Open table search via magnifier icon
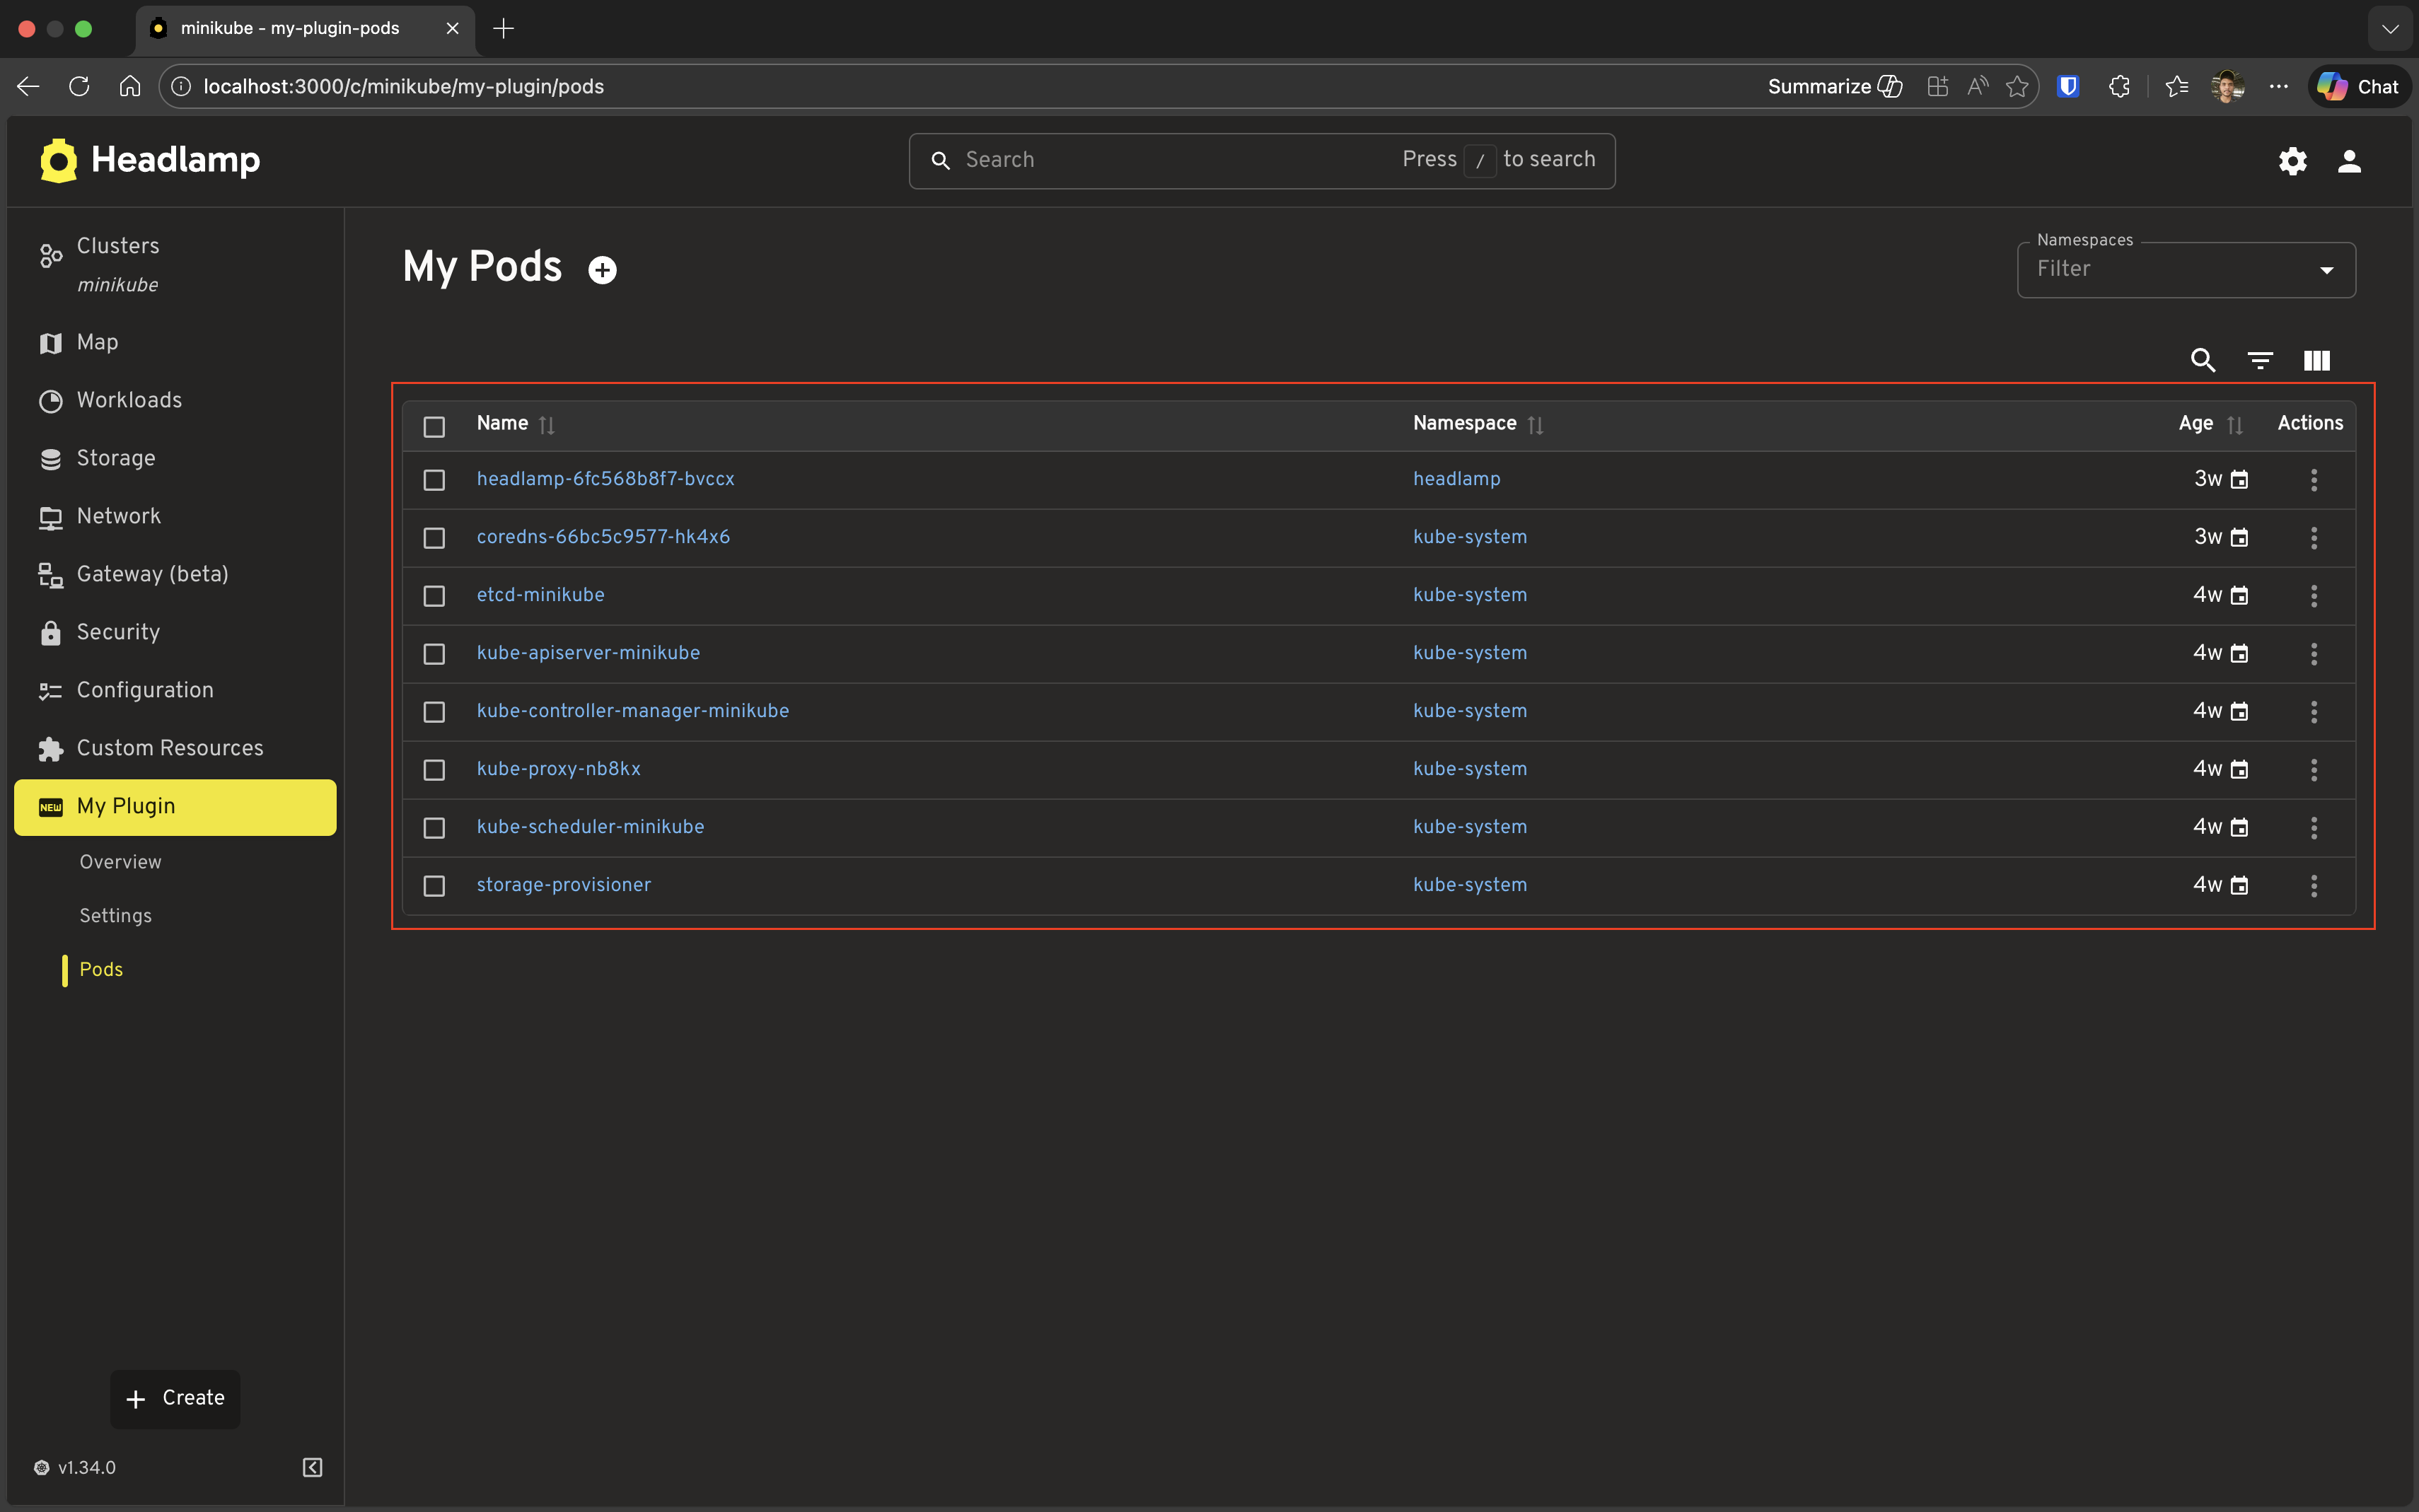Viewport: 2419px width, 1512px height. [x=2203, y=360]
